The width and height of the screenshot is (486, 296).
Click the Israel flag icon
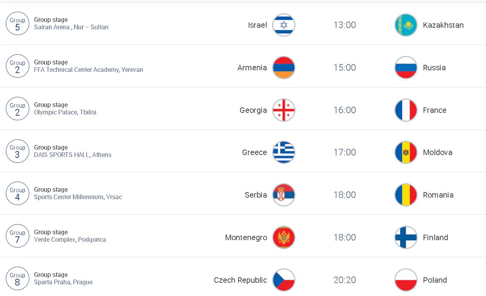pos(284,25)
